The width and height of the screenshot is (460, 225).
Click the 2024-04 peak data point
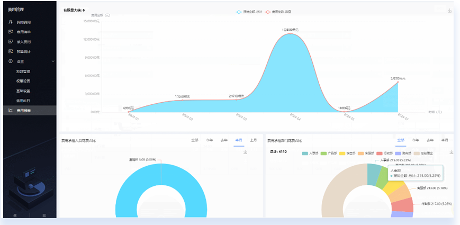[290, 33]
